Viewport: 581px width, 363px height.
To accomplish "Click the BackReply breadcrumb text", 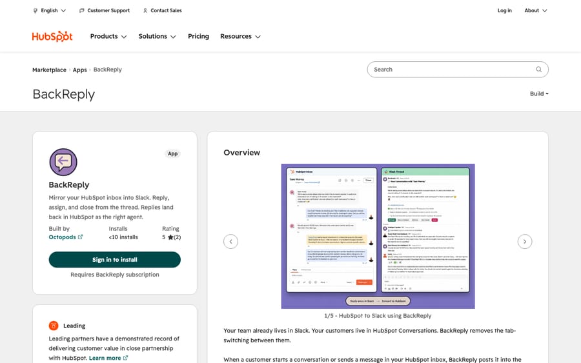I will pos(107,70).
